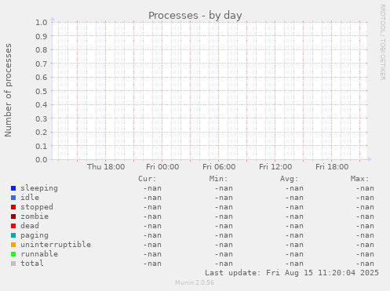Click the 'Fri 12:00' time axis label

point(275,167)
